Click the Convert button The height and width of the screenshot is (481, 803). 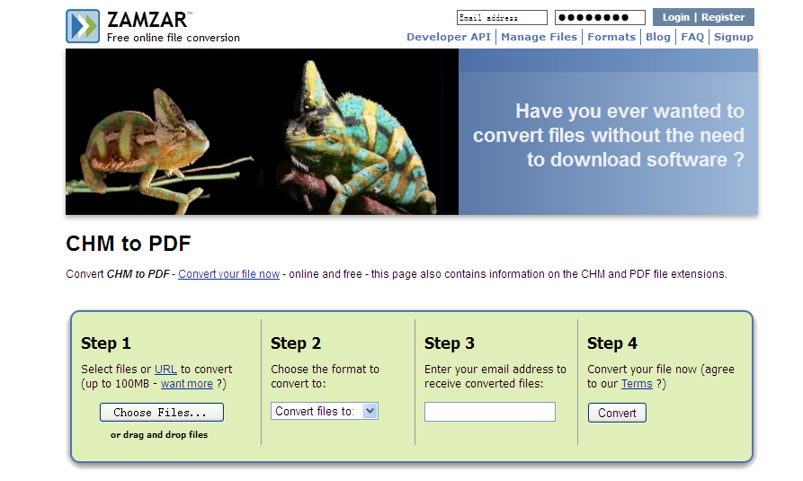coord(617,413)
